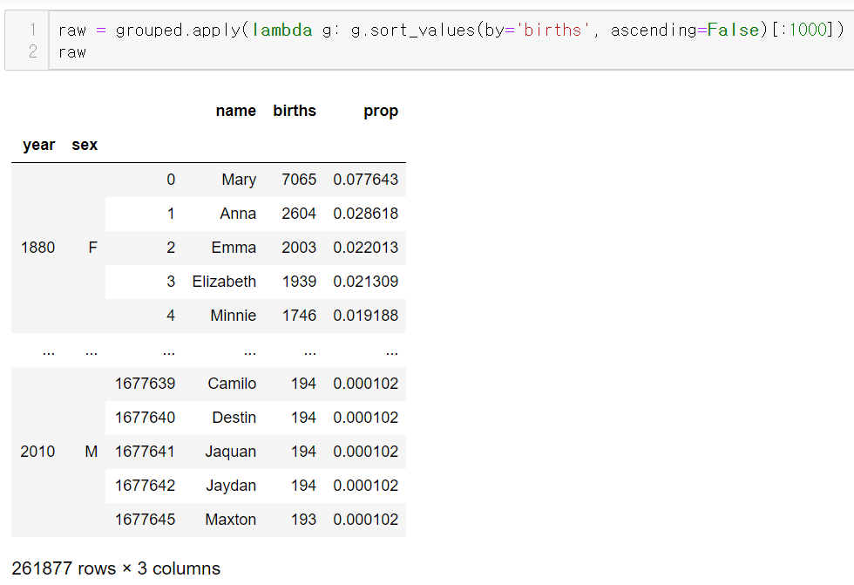Click row index 3 beside Elizabeth
854x585 pixels.
(x=171, y=282)
